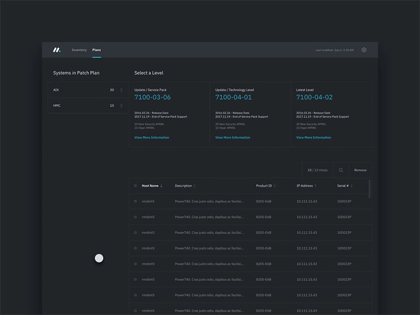Check the sixth rmidint5 row checkbox
The width and height of the screenshot is (420, 315).
(x=135, y=279)
